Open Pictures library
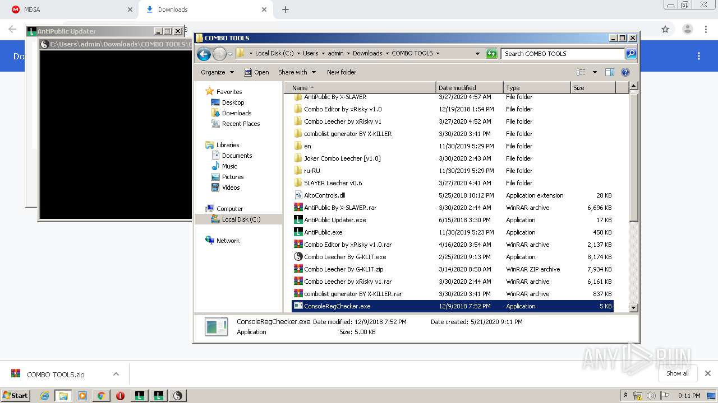This screenshot has width=718, height=403. pos(232,177)
